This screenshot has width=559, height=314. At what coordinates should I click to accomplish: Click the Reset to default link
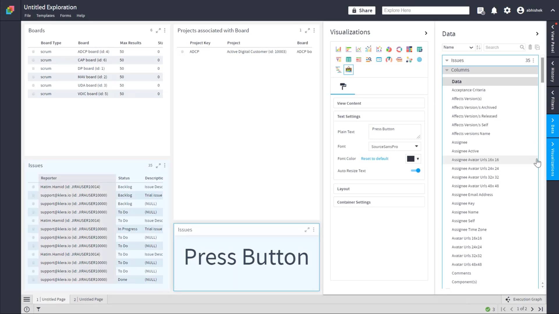coord(375,158)
